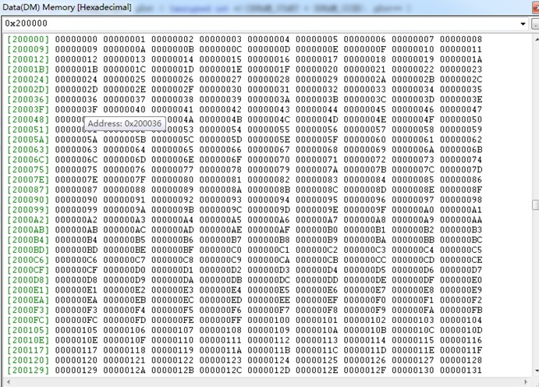Select row address [200129]
Viewport: 539px width, 387px height.
point(28,370)
